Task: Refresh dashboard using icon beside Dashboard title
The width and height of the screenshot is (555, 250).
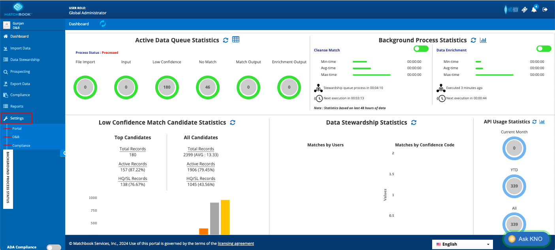Action: [x=103, y=24]
